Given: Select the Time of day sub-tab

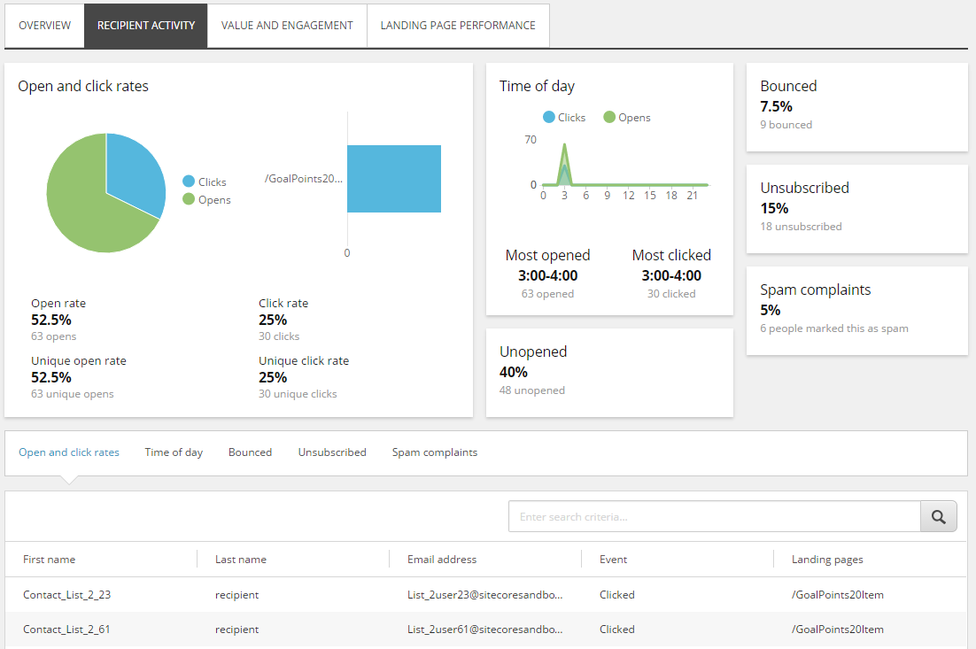Looking at the screenshot, I should (174, 452).
